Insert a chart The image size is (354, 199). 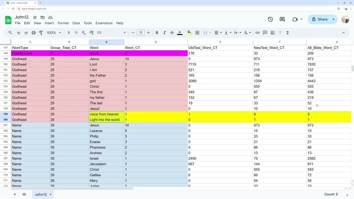272,33
